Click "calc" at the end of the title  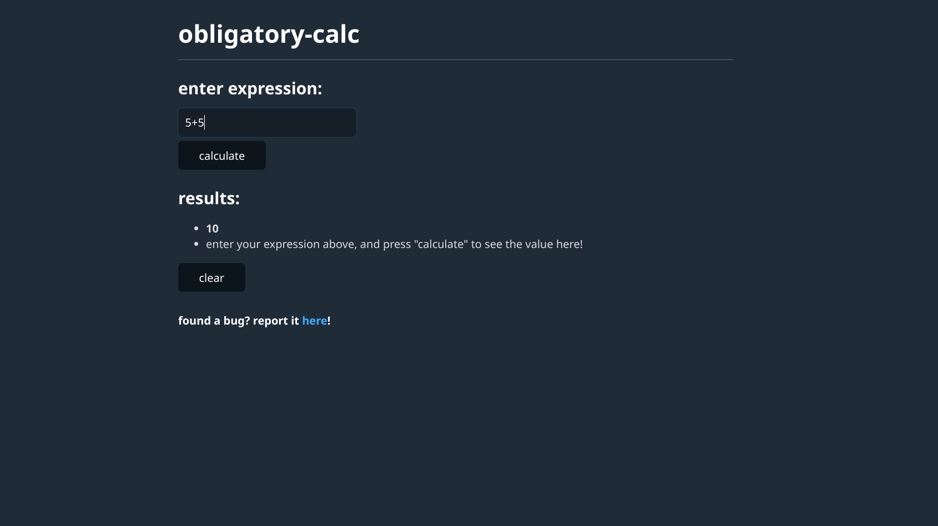pos(336,34)
